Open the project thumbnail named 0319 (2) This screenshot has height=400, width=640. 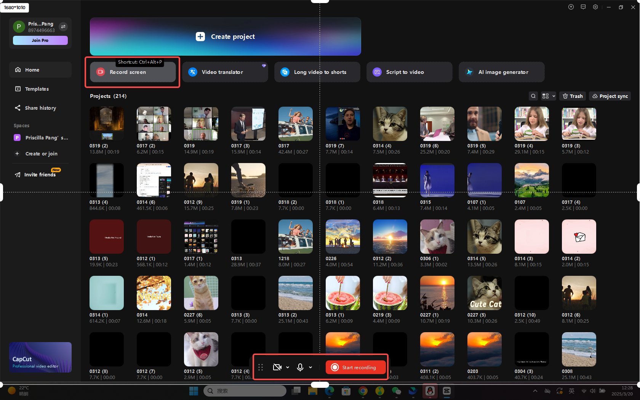pyautogui.click(x=107, y=124)
